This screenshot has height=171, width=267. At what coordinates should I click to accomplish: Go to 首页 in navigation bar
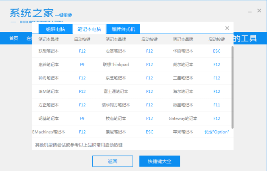(x=14, y=39)
